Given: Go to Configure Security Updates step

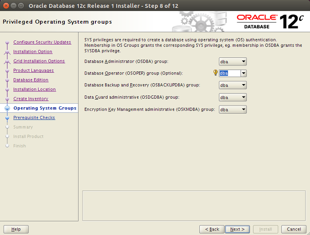Looking at the screenshot, I should pos(42,42).
